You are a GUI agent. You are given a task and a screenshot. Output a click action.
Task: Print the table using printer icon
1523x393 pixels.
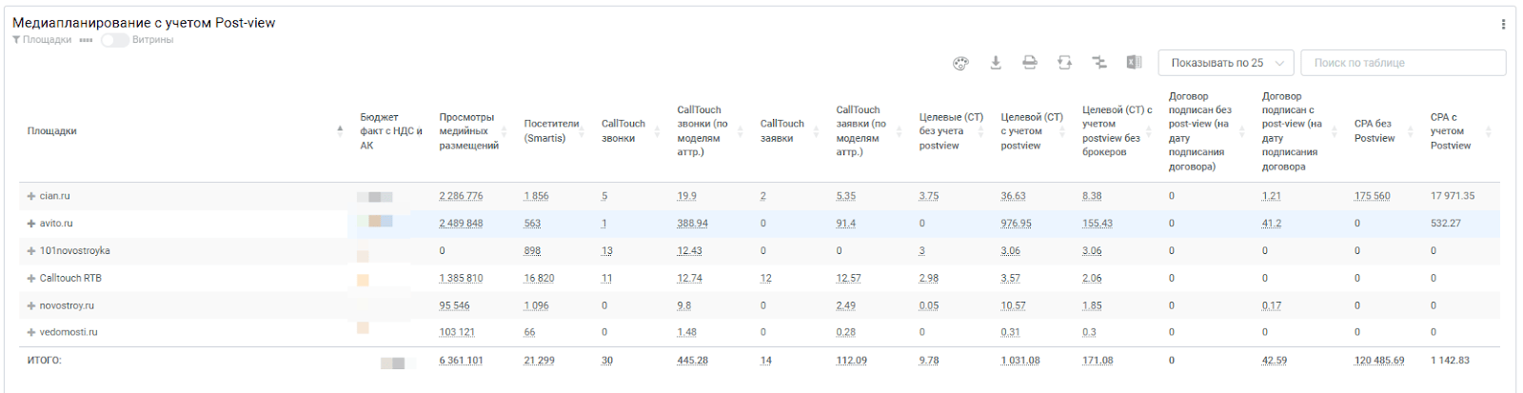pos(1030,63)
